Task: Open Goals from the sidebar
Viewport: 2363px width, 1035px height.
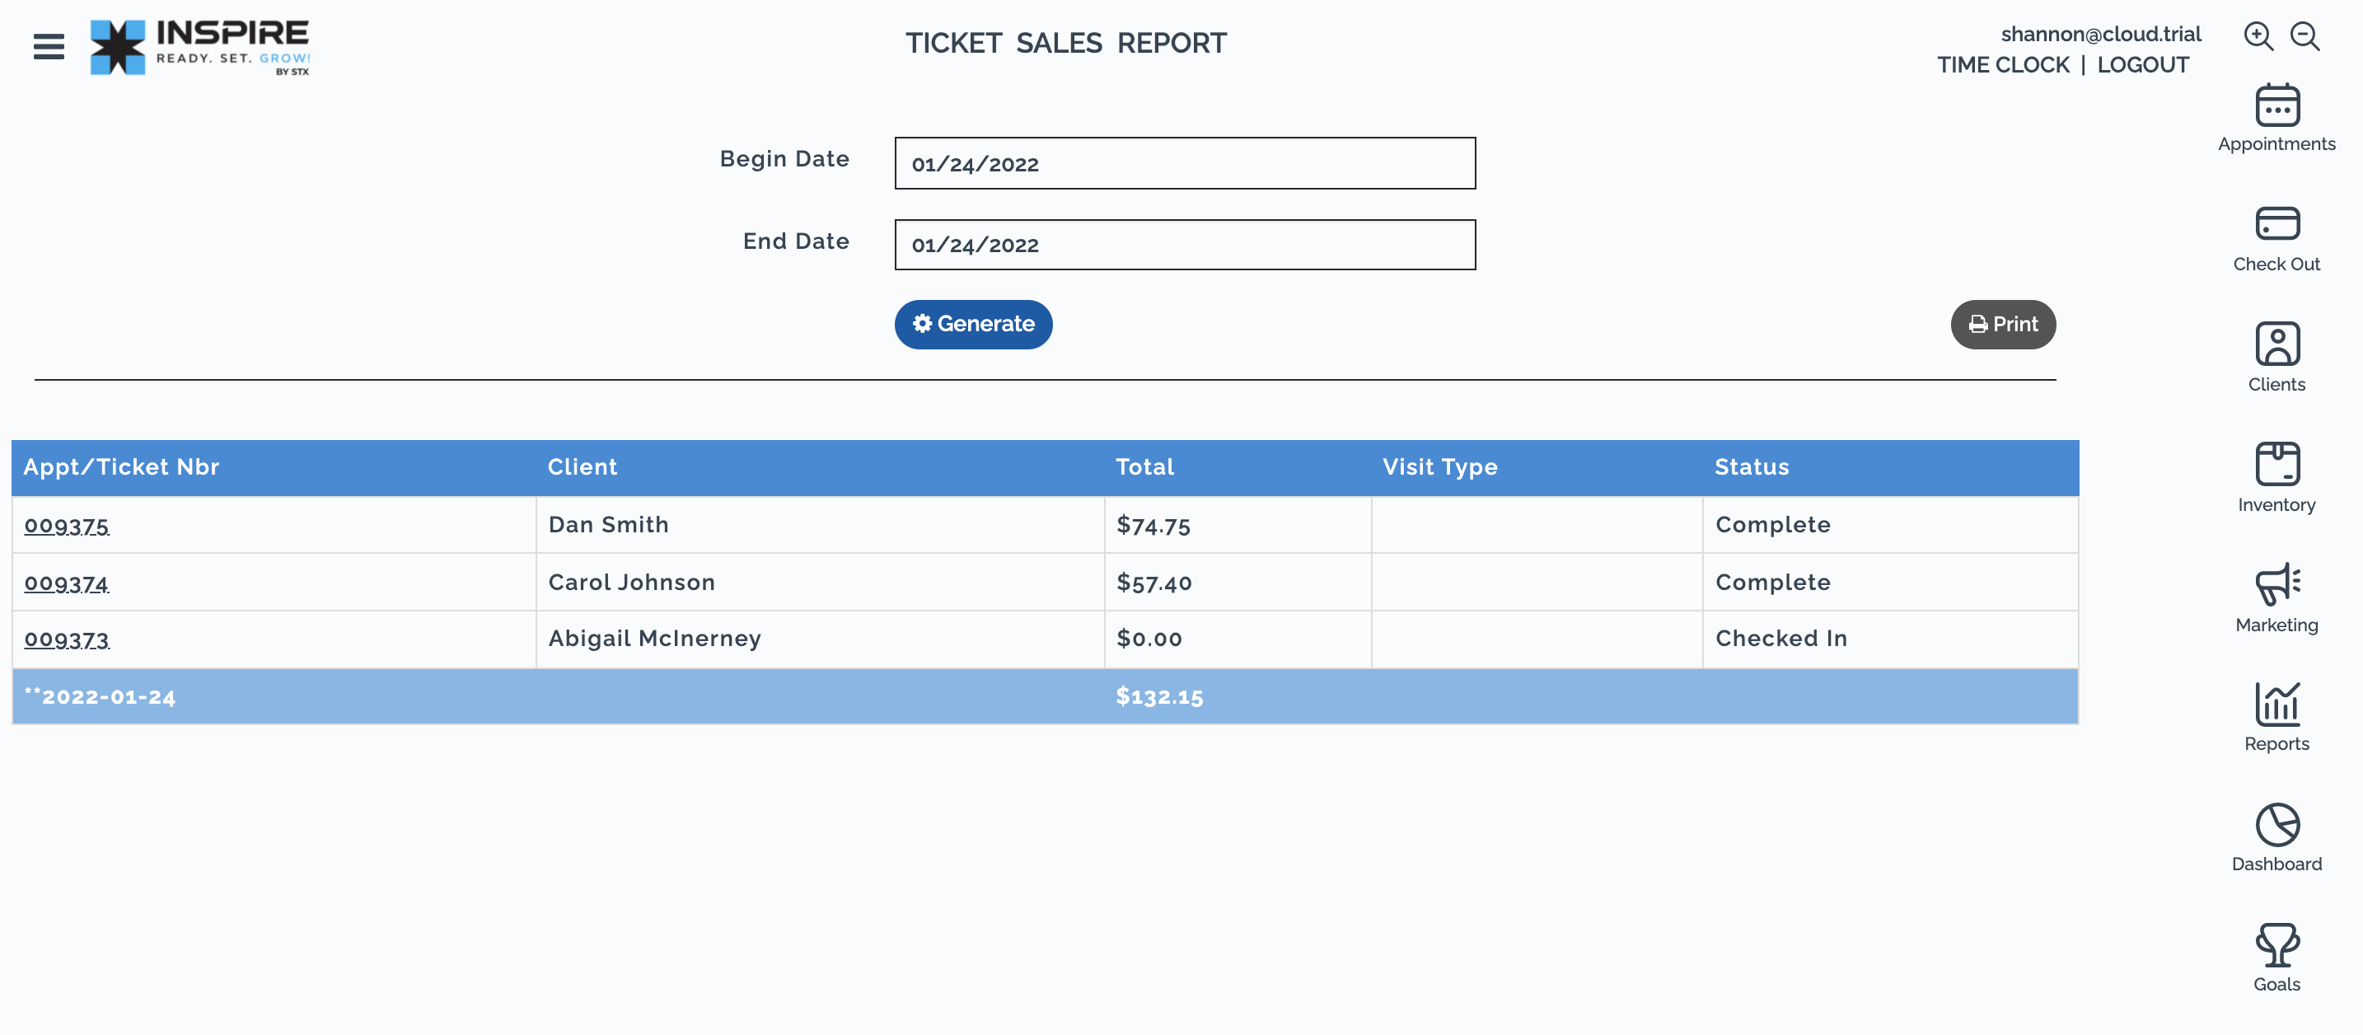Action: click(x=2276, y=959)
